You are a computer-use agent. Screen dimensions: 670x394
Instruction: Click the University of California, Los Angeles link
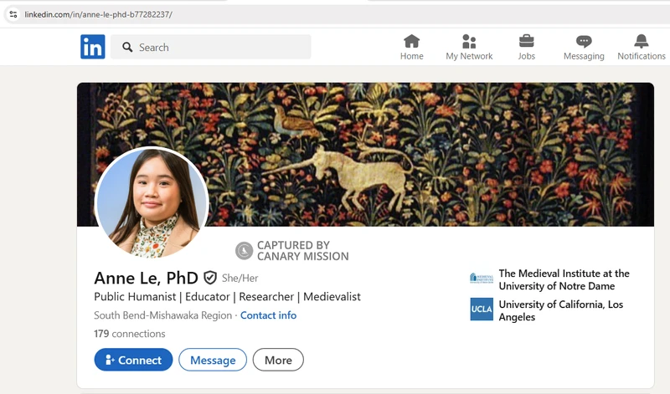tap(560, 310)
